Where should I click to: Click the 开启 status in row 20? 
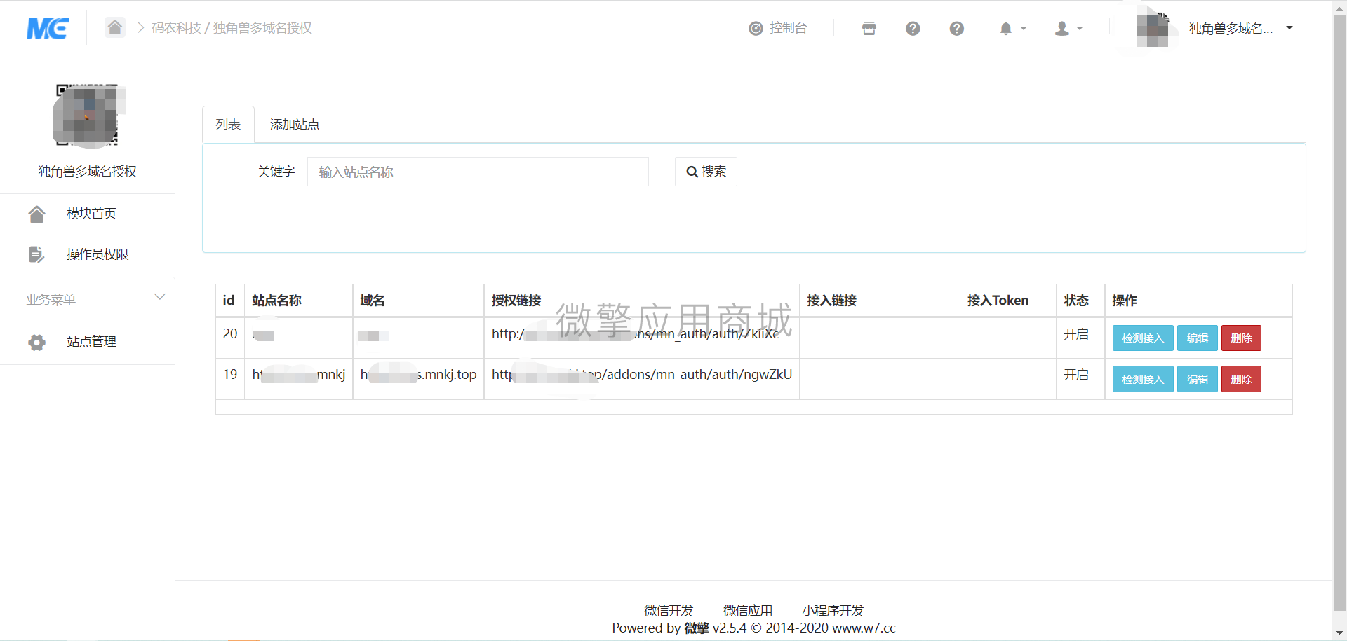(1076, 334)
